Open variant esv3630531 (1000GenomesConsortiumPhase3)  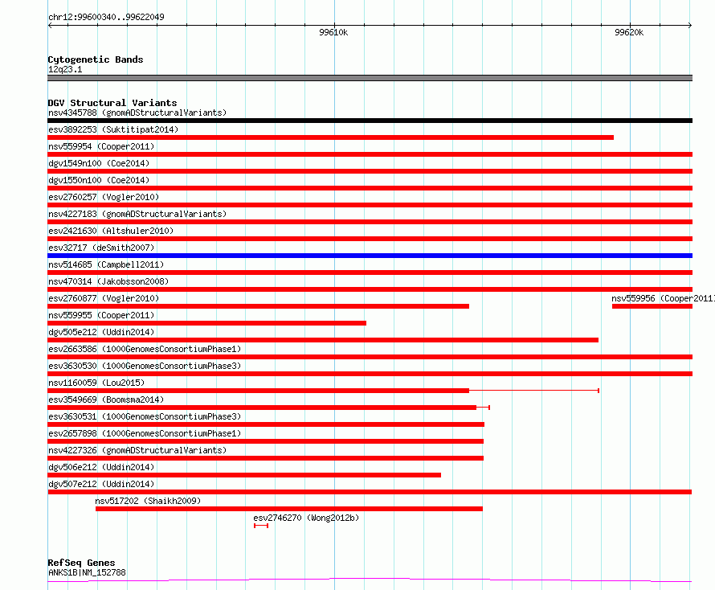point(145,416)
